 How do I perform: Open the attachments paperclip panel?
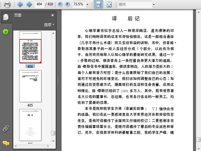coord(6,129)
